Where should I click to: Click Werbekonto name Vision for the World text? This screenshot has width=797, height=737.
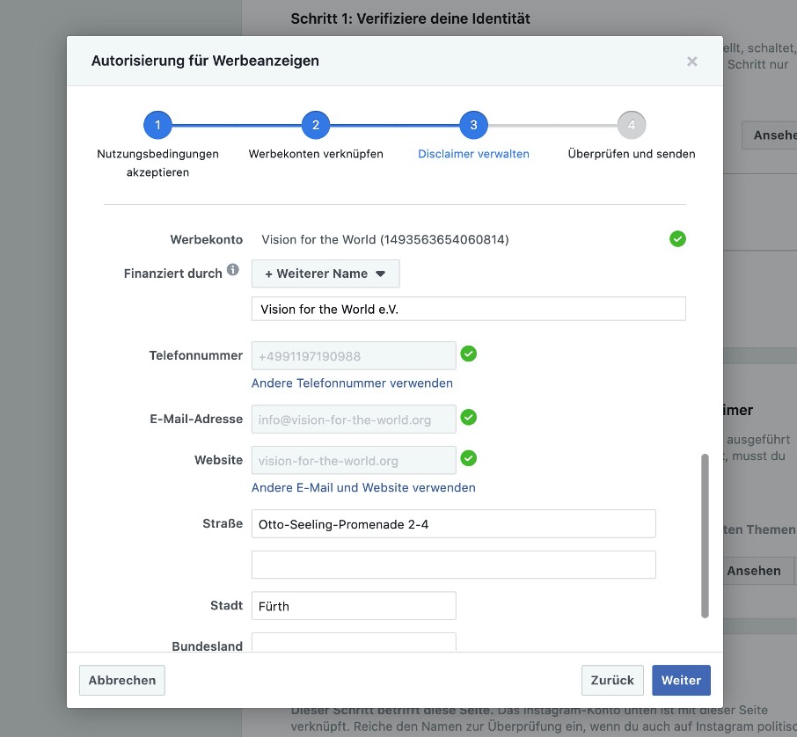point(384,239)
